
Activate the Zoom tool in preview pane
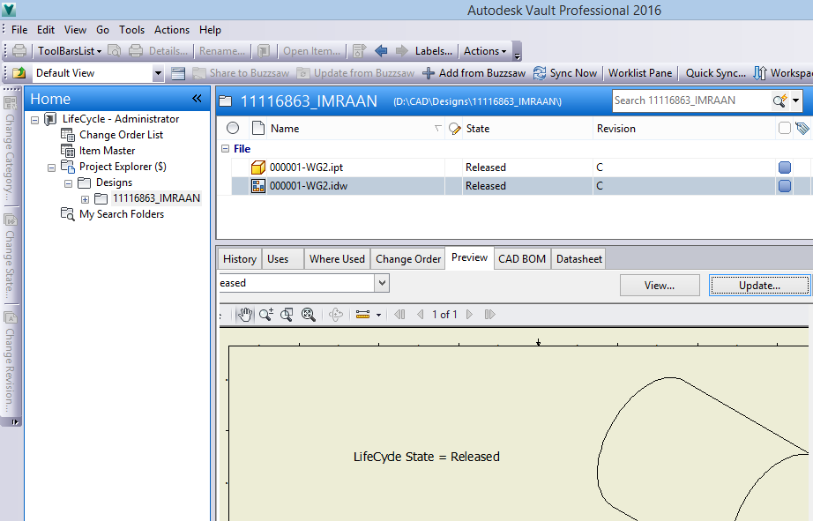(x=266, y=314)
